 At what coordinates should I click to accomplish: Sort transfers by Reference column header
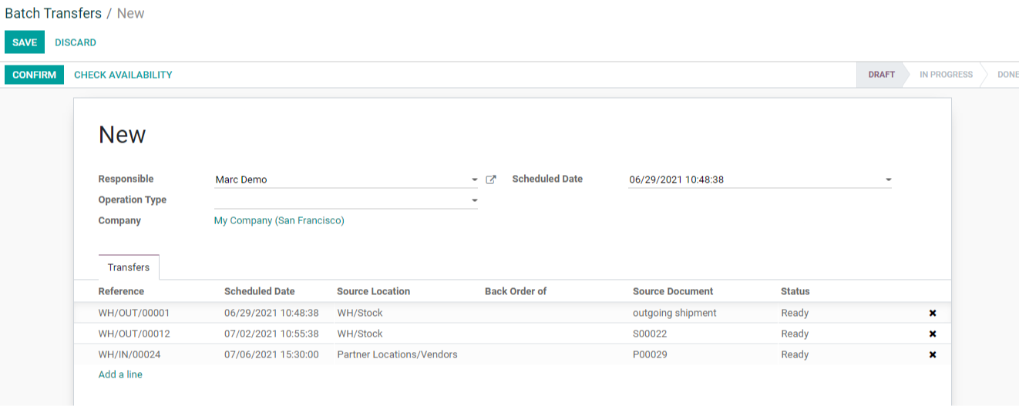tap(121, 291)
